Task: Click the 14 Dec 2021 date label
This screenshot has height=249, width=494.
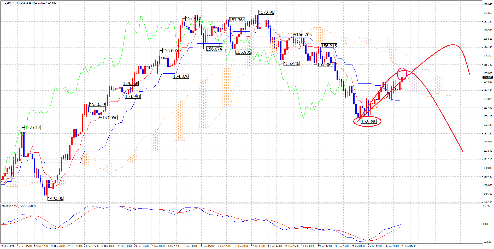Action: tap(8, 246)
